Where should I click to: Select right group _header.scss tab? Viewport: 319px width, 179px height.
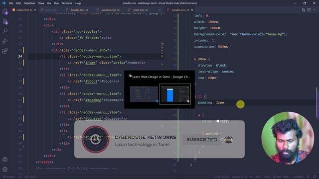(x=180, y=10)
